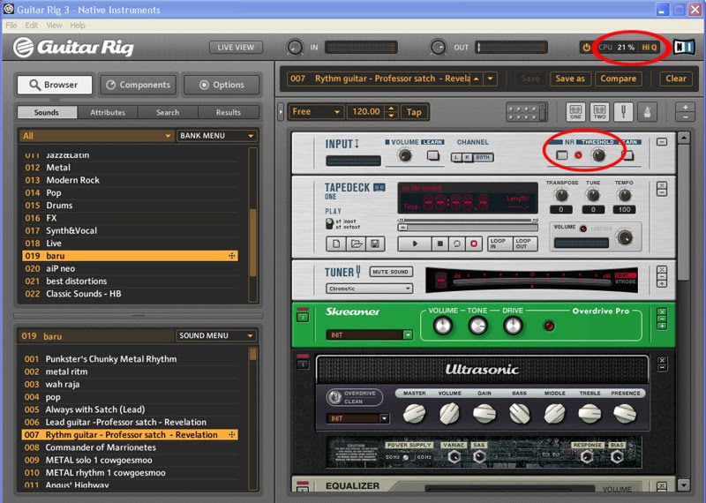Click the Tap tempo button
706x503 pixels.
[414, 112]
